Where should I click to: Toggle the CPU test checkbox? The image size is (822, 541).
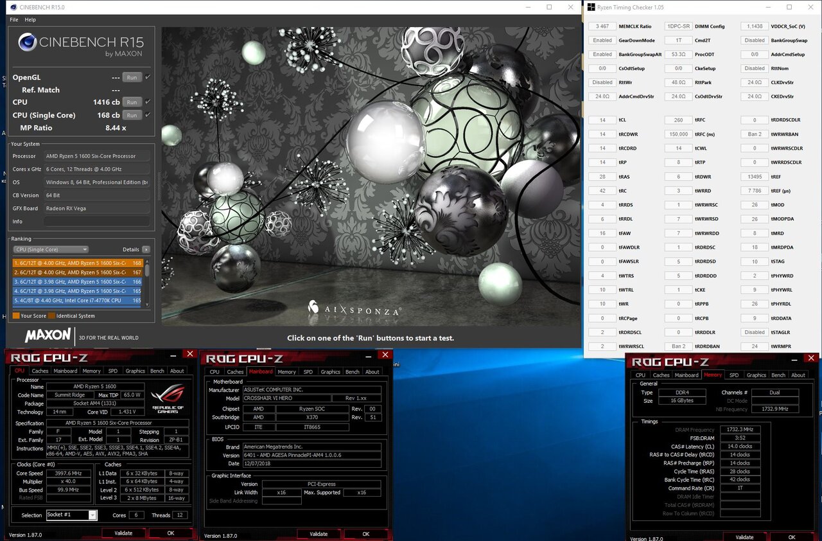[x=148, y=102]
